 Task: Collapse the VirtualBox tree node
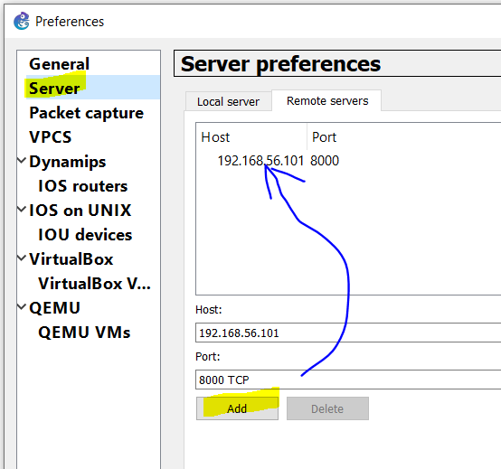click(x=22, y=258)
